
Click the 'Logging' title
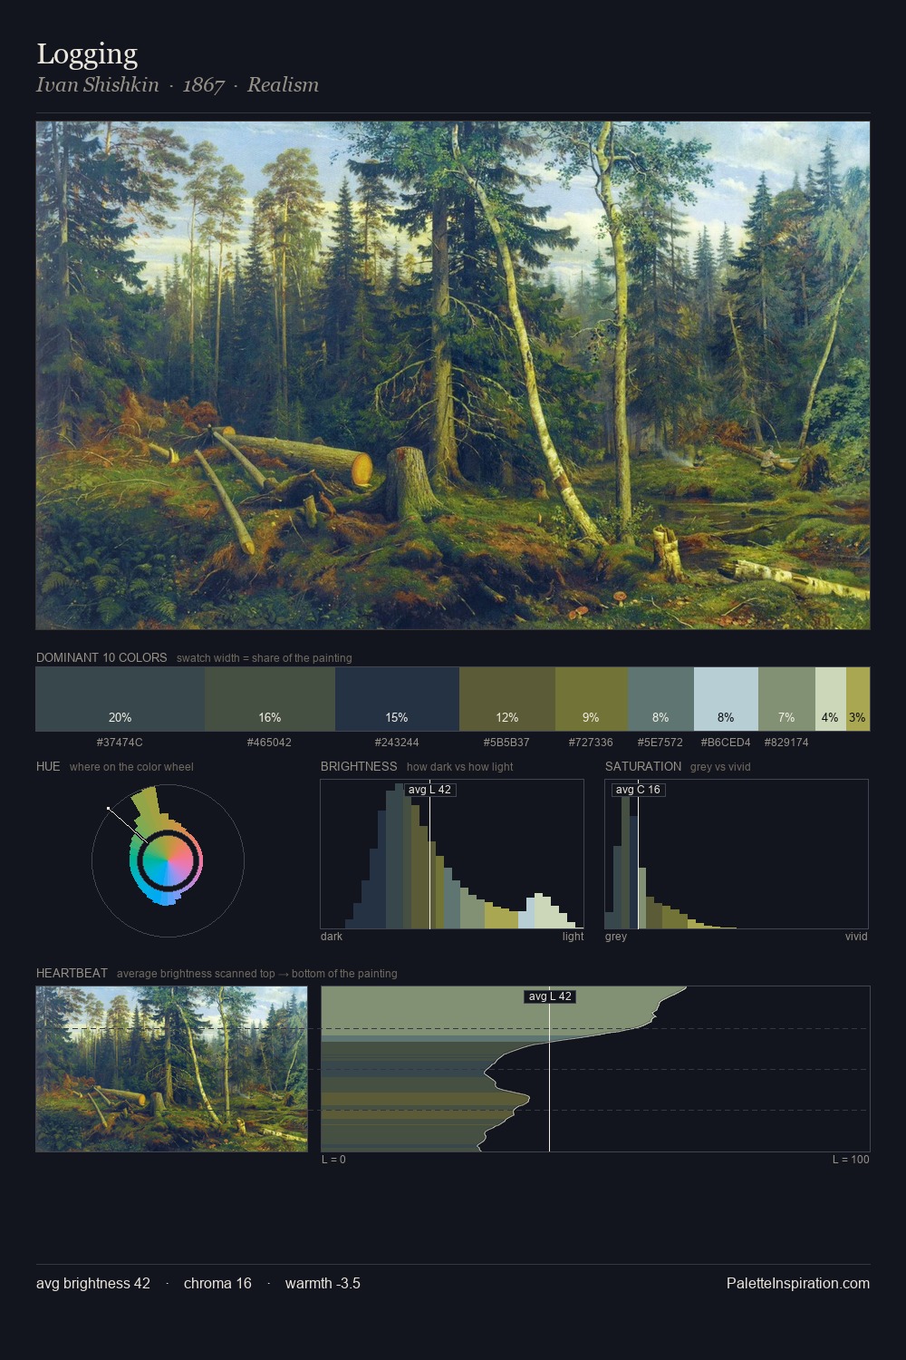coord(87,54)
